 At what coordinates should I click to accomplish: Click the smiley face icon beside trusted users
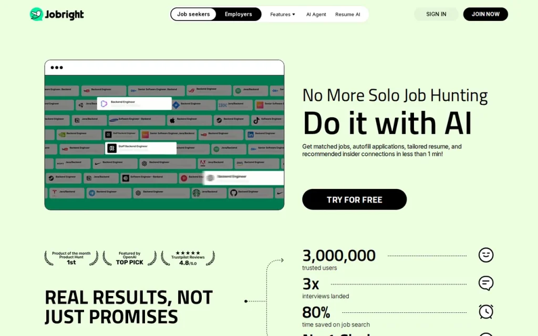pyautogui.click(x=486, y=255)
